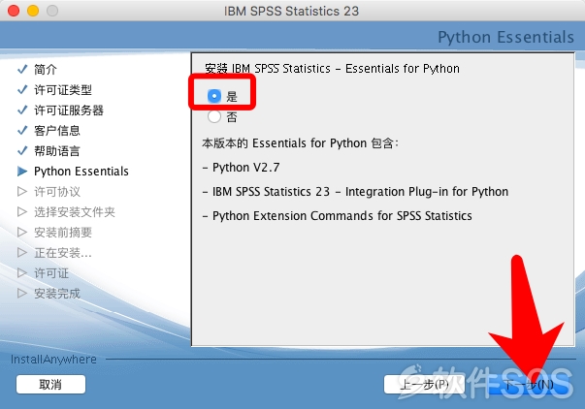Select the 是 radio button
The height and width of the screenshot is (409, 585).
coord(214,96)
